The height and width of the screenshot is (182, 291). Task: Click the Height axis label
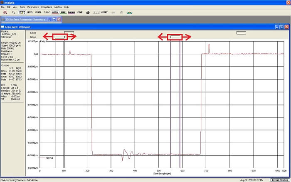point(44,41)
